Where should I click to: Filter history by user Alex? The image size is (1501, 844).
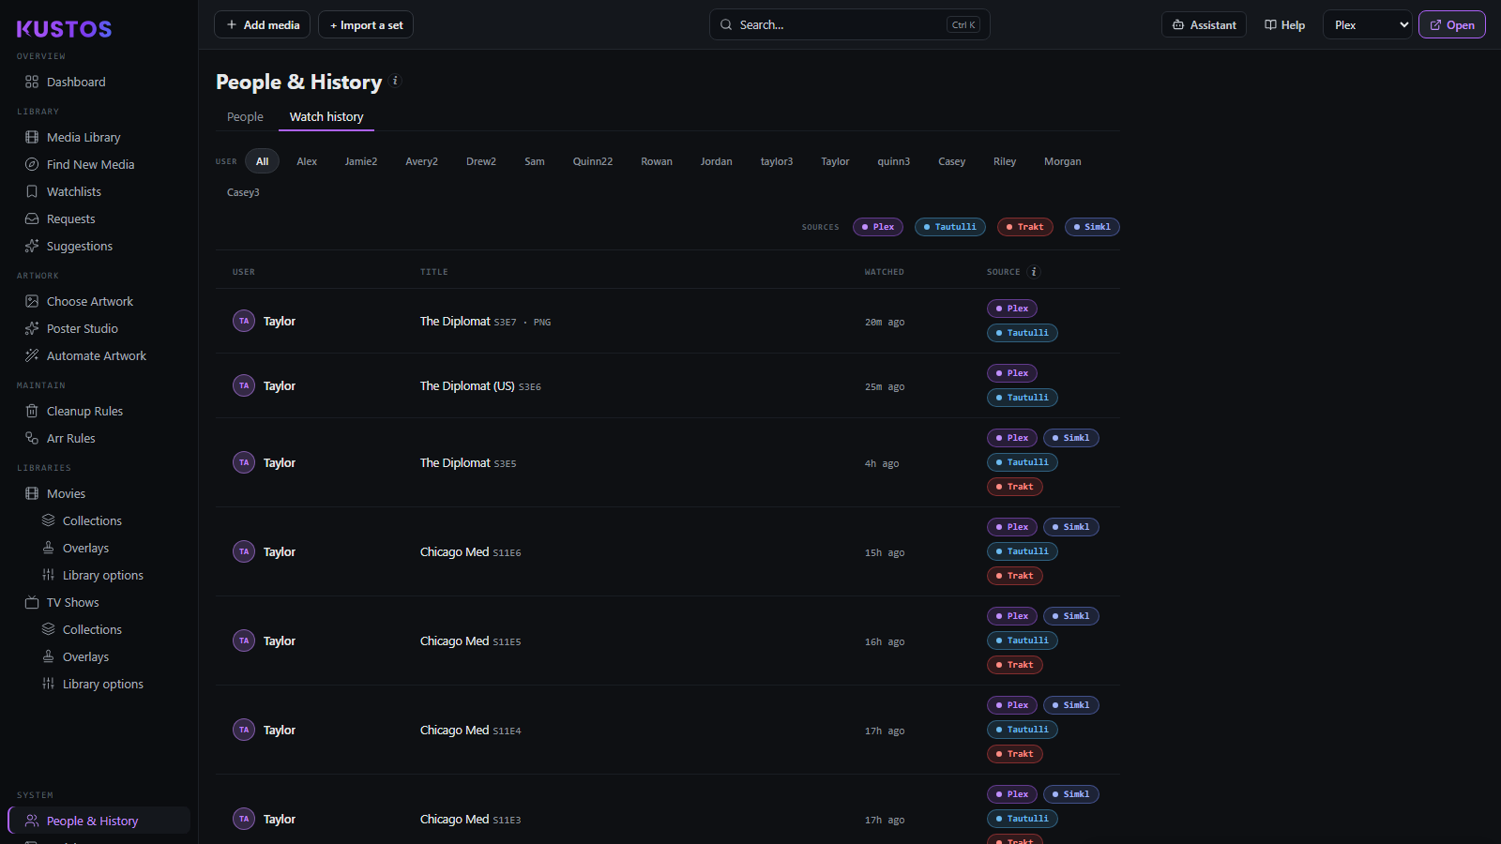(307, 161)
